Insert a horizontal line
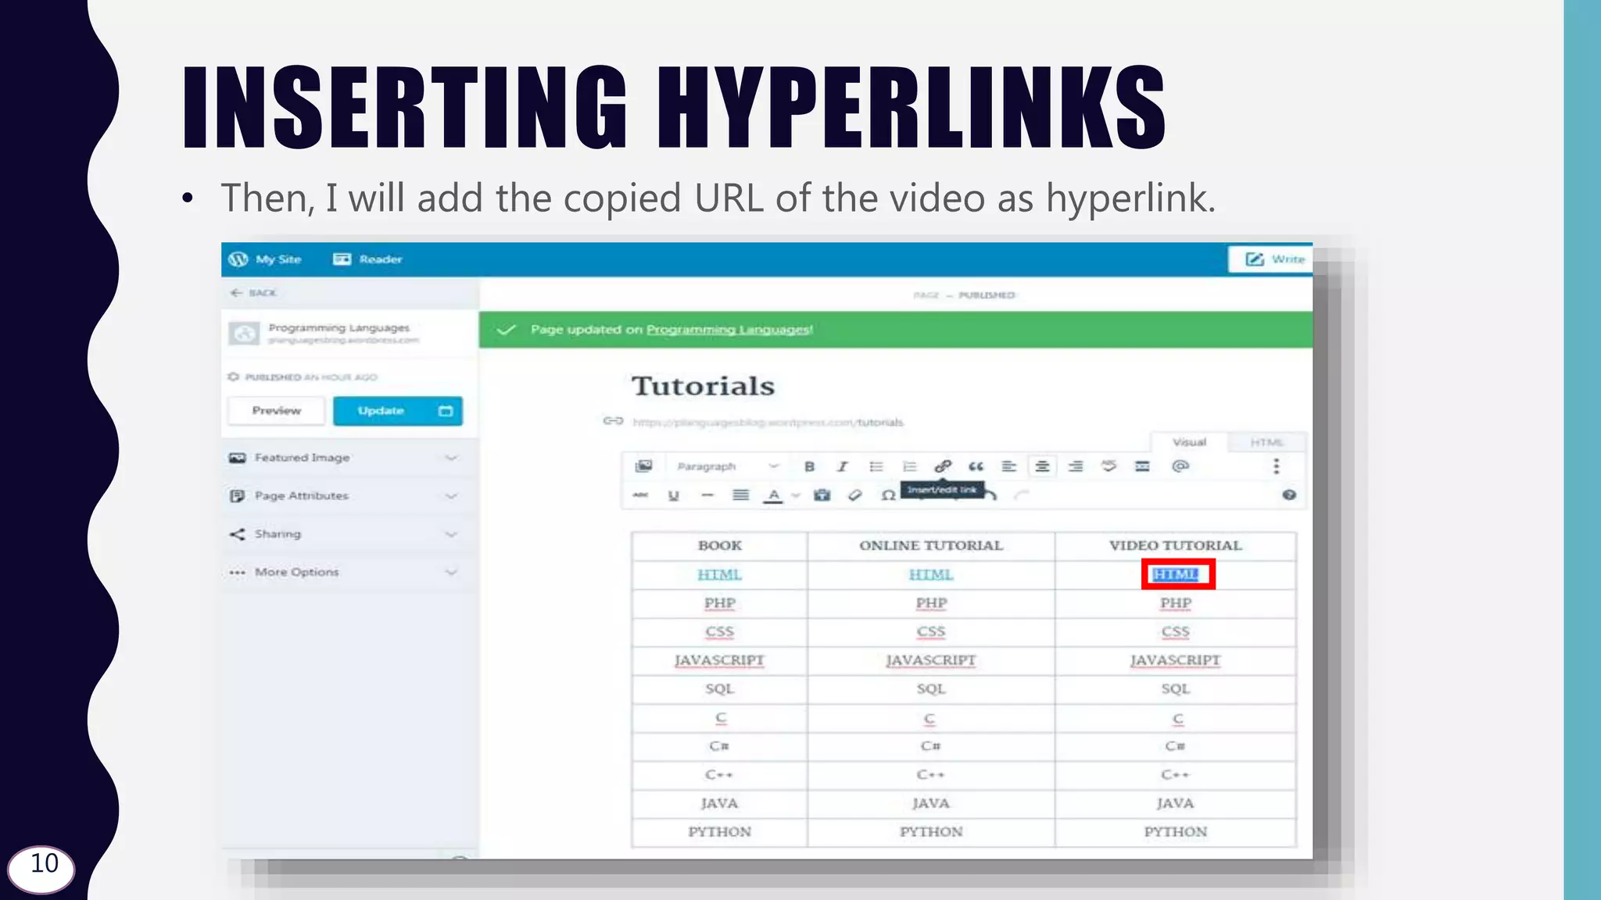Screen dimensions: 1601x900 tap(707, 495)
